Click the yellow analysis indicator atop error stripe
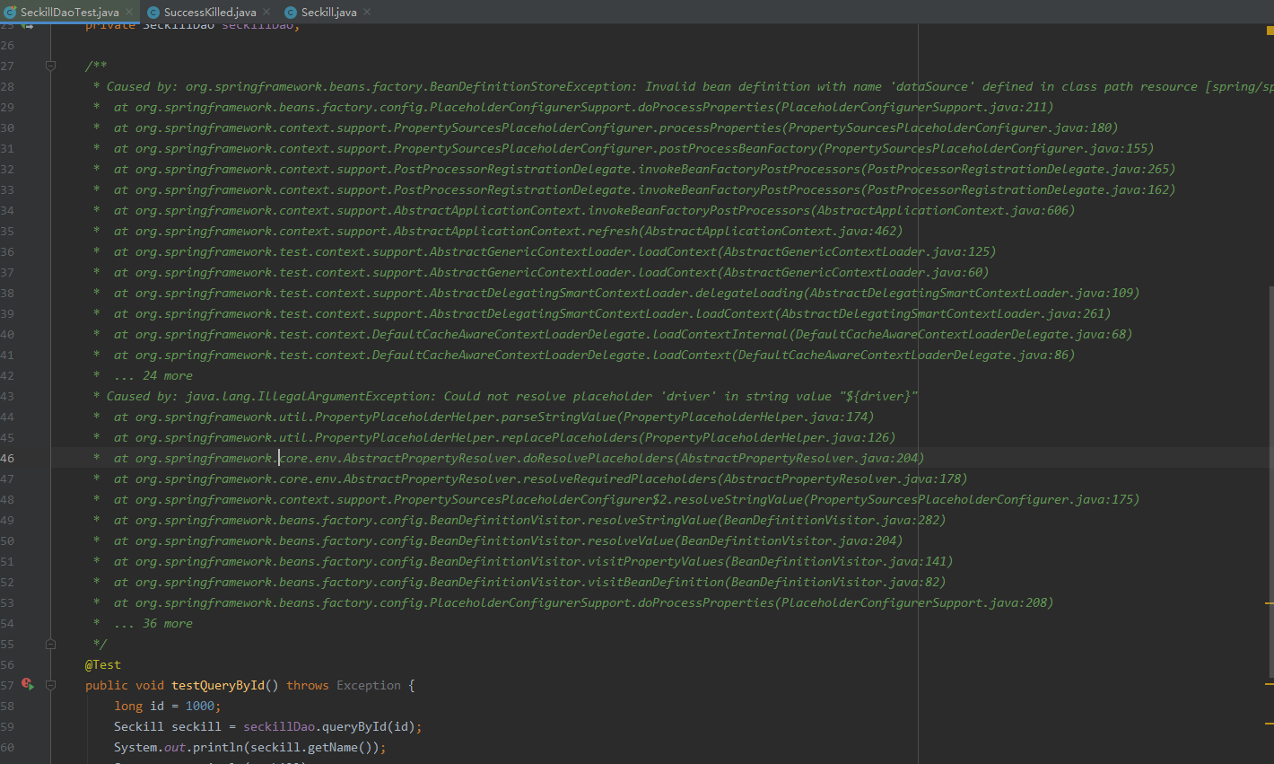 pyautogui.click(x=1270, y=30)
